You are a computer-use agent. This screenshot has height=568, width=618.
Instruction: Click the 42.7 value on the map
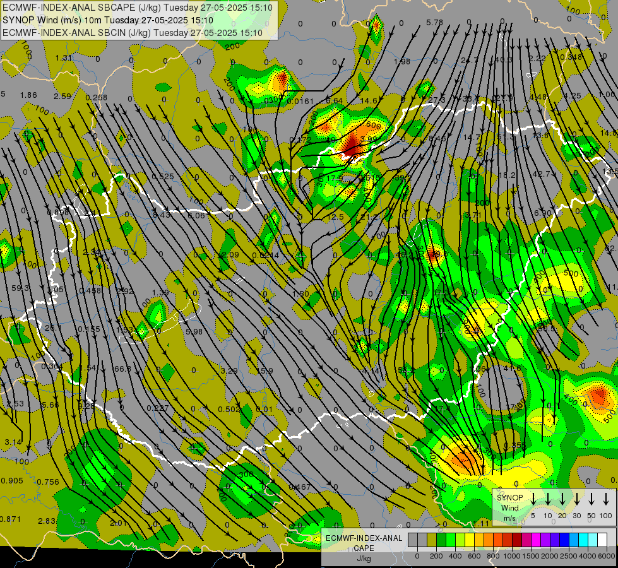[541, 174]
